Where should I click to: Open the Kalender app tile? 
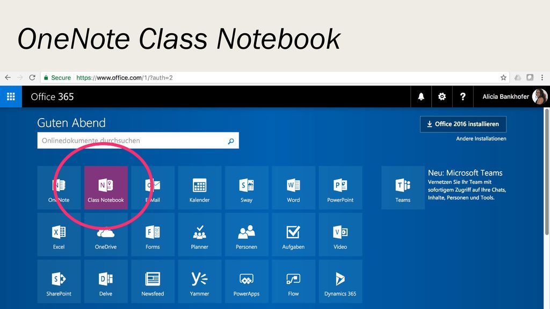[200, 188]
